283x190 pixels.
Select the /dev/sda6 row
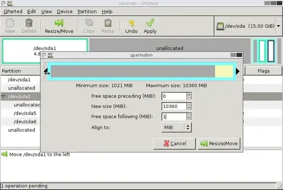pyautogui.click(x=25, y=121)
